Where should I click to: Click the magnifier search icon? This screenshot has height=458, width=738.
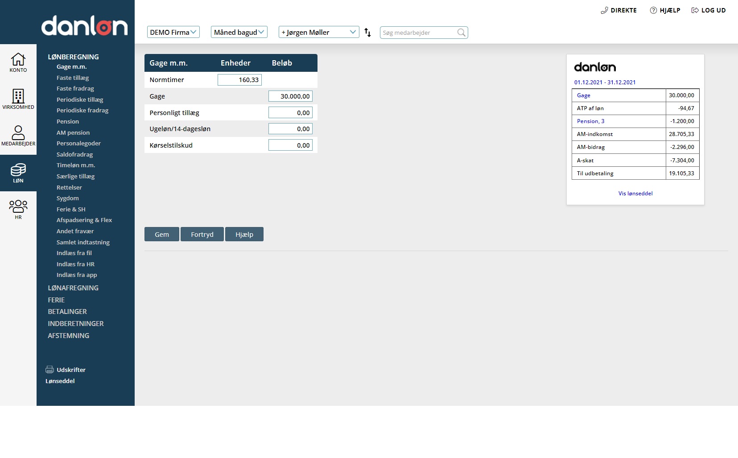pyautogui.click(x=461, y=33)
